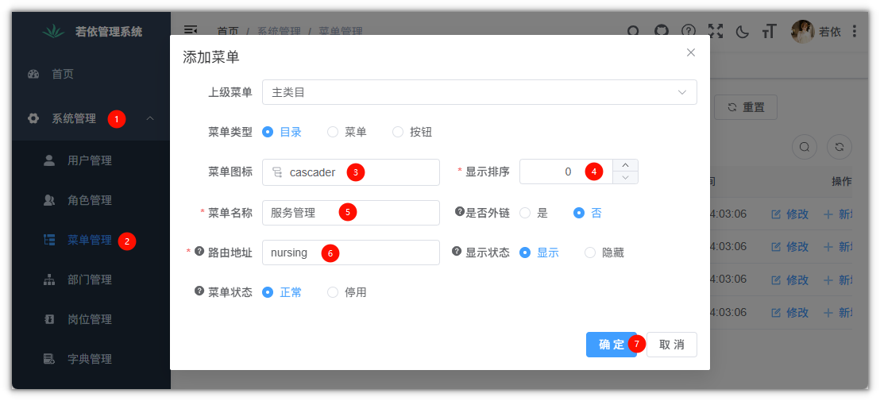The image size is (880, 401).
Task: Click the 重置 reset button
Action: point(746,107)
